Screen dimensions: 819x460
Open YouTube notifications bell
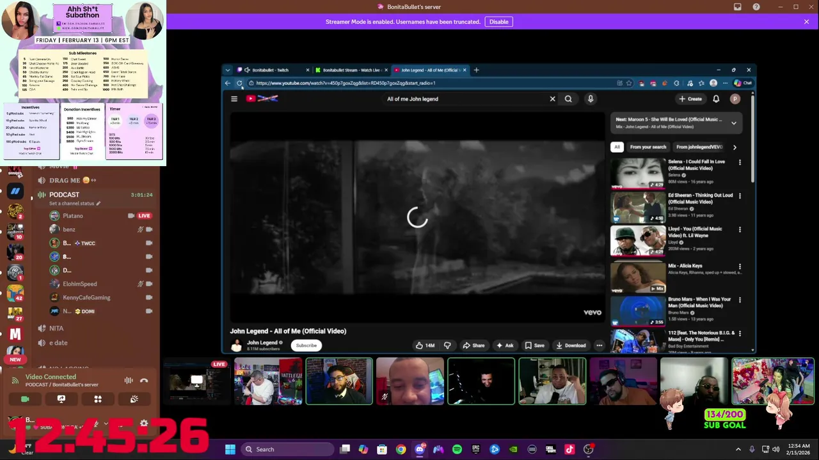coord(716,99)
